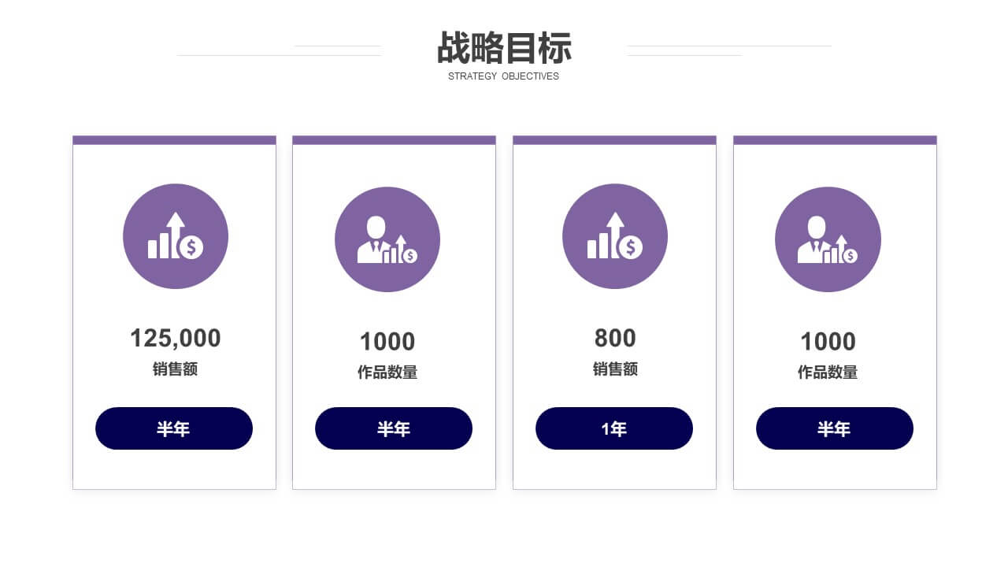Select the 800 figure text
The height and width of the screenshot is (567, 1008).
[615, 339]
